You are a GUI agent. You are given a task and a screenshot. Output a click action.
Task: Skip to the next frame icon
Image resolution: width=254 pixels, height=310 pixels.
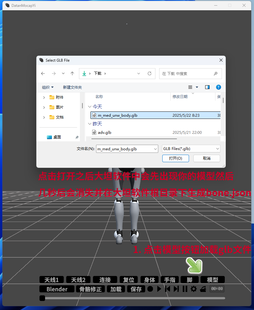pos(176,289)
